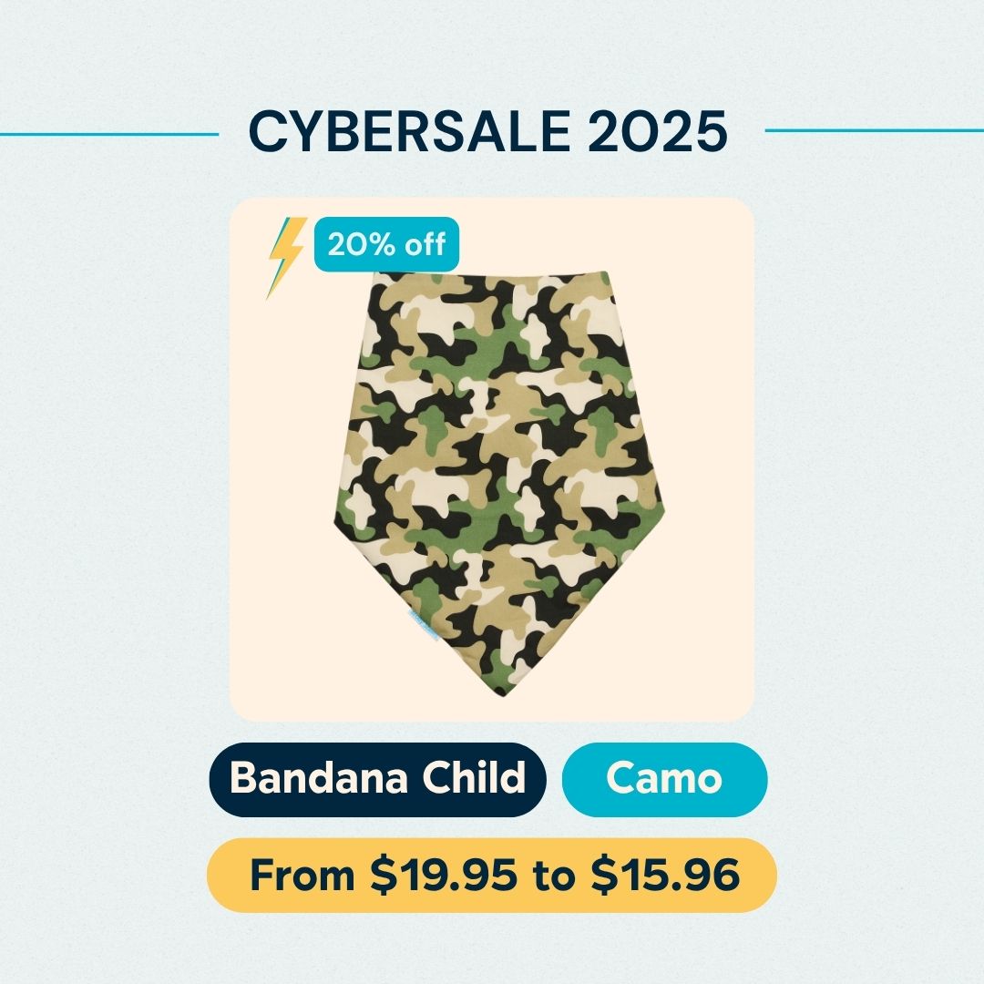Click the teal line right of the heading
The height and width of the screenshot is (984, 984).
[x=873, y=130]
